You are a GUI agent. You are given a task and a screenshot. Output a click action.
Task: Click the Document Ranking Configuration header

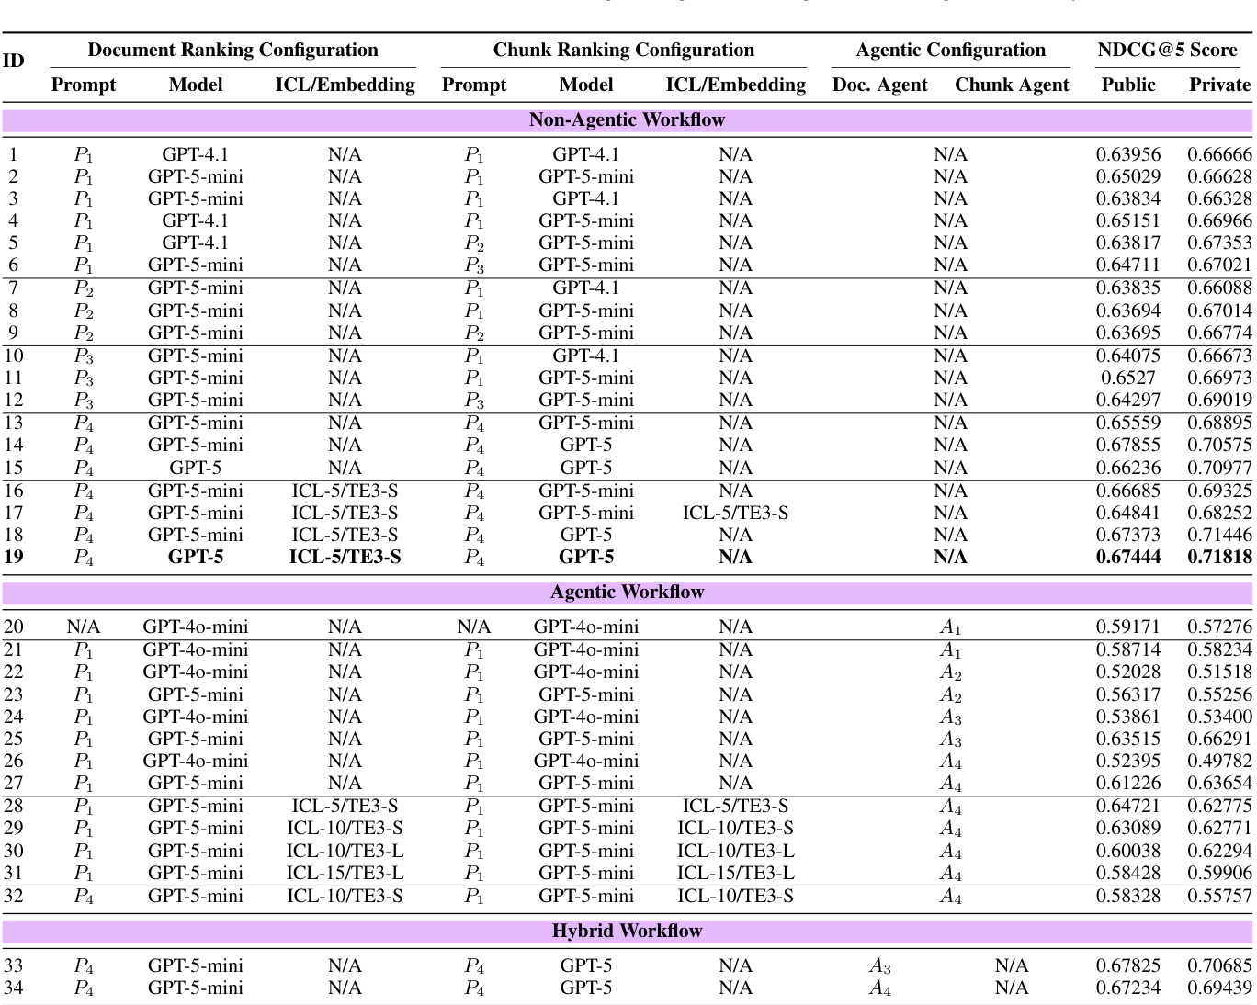pos(232,51)
